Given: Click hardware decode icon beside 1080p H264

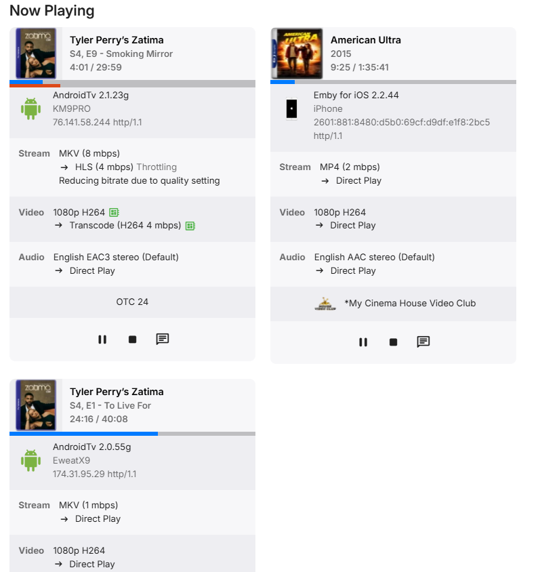Looking at the screenshot, I should pos(114,212).
